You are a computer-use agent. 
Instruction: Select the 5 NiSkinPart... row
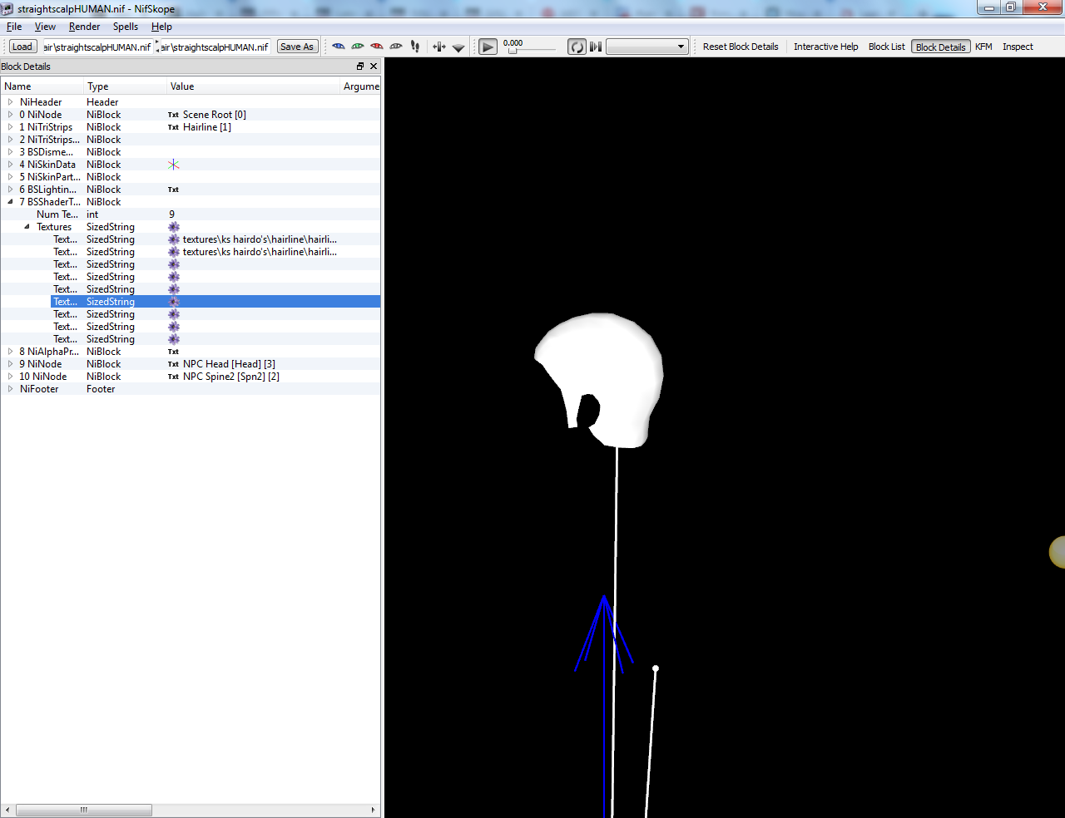click(191, 177)
